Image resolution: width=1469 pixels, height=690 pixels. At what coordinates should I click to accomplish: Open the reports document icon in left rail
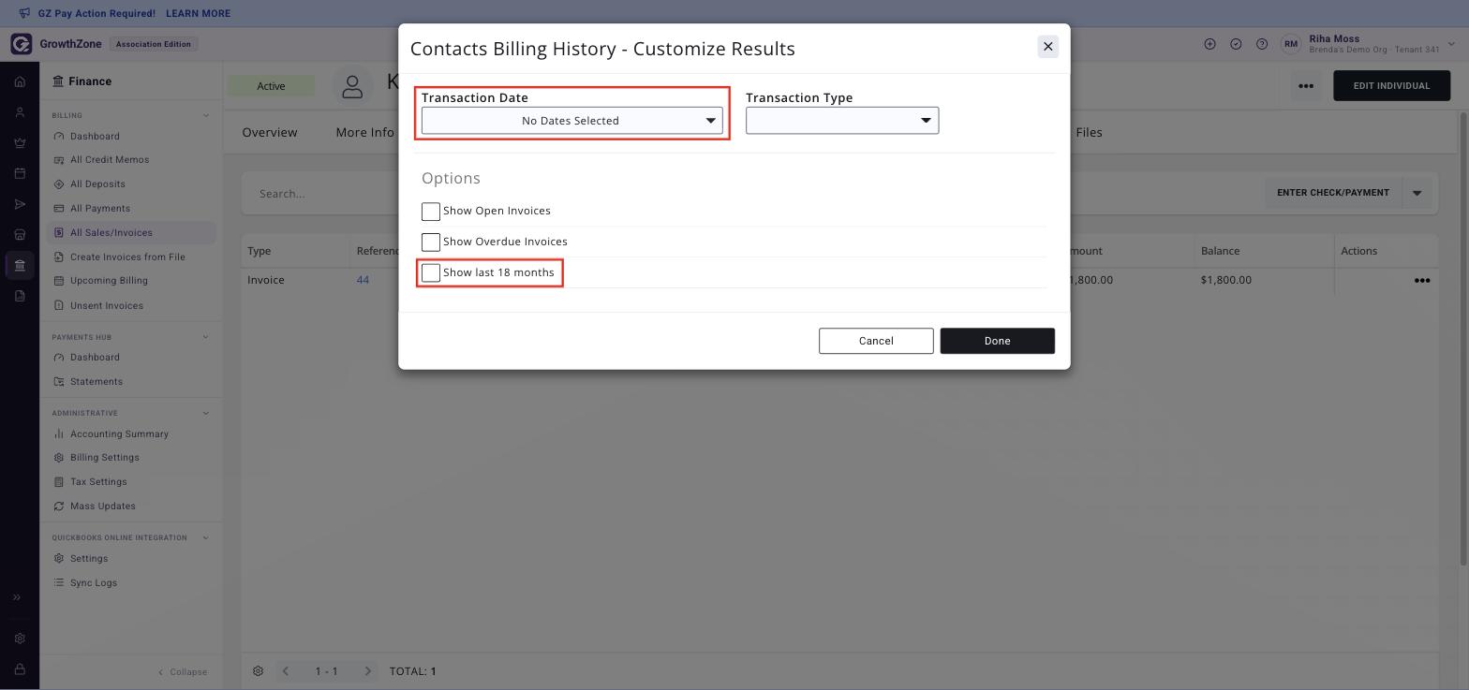point(20,296)
